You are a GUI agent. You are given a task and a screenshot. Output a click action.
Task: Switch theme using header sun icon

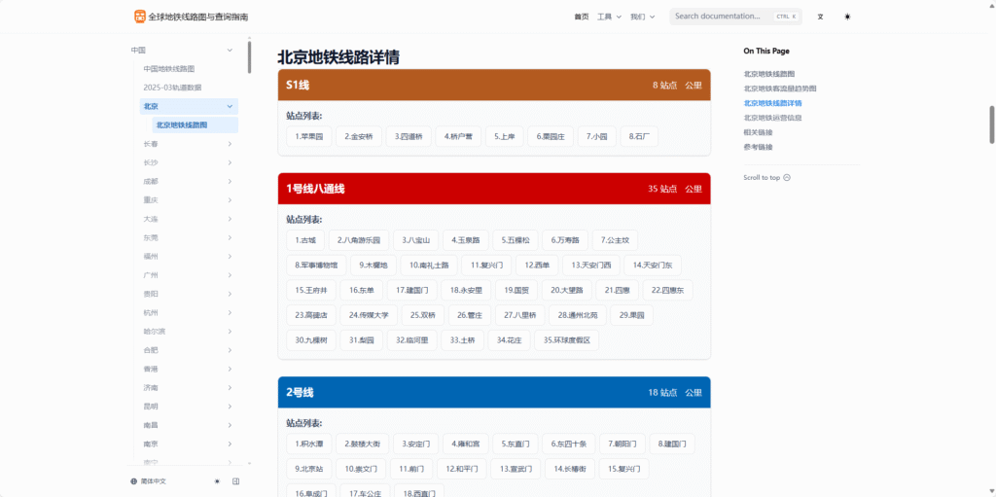tap(847, 17)
